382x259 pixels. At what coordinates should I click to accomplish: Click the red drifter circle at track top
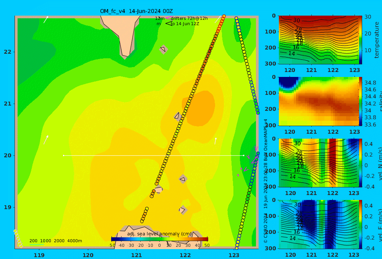click(x=224, y=16)
